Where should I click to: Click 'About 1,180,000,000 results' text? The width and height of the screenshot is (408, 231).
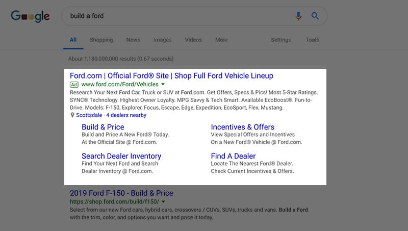121,59
